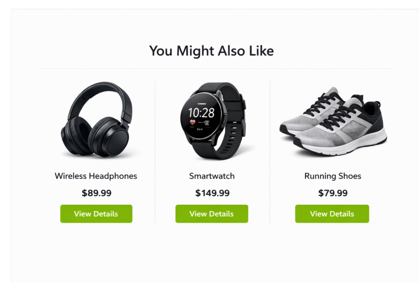Viewport: 419px width, 283px height.
Task: Click View Details under Smartwatch
Action: (x=212, y=214)
